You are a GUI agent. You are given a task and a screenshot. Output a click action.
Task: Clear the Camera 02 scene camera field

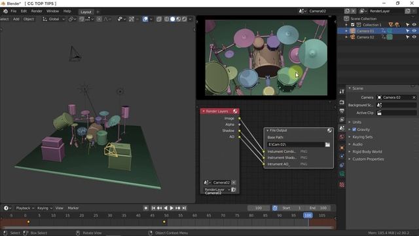click(414, 98)
